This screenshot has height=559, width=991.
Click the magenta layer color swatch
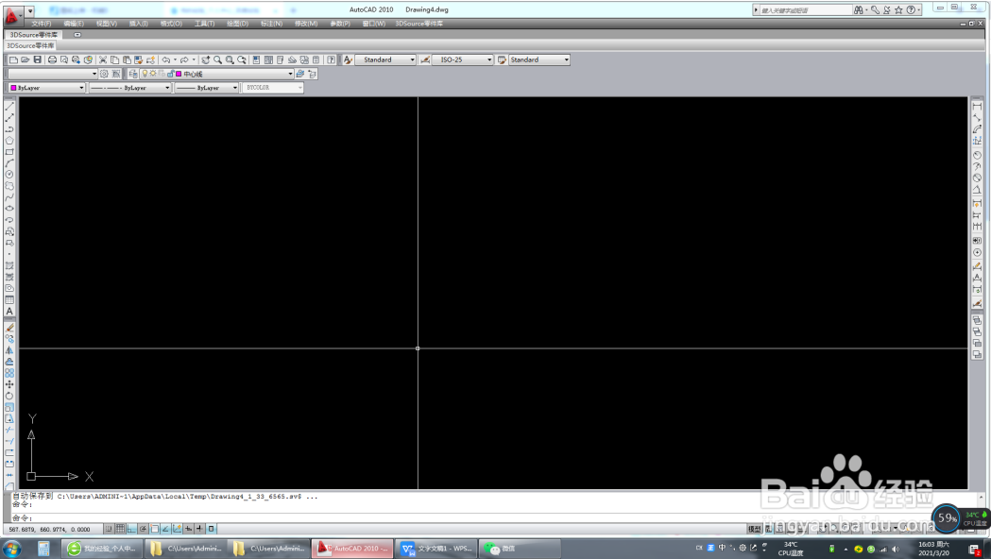179,74
